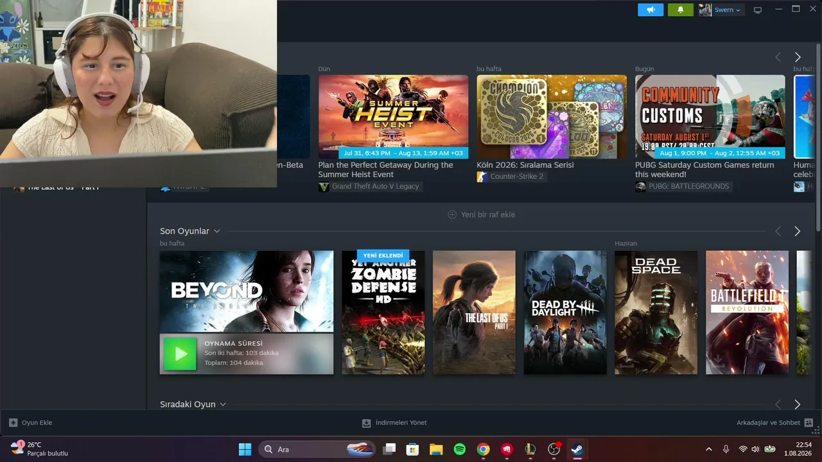Open 'PUBG Saturday Custom Games return' headline
Viewport: 822px width, 462px height.
pyautogui.click(x=704, y=169)
